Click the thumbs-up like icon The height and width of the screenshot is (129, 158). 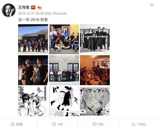(134, 124)
